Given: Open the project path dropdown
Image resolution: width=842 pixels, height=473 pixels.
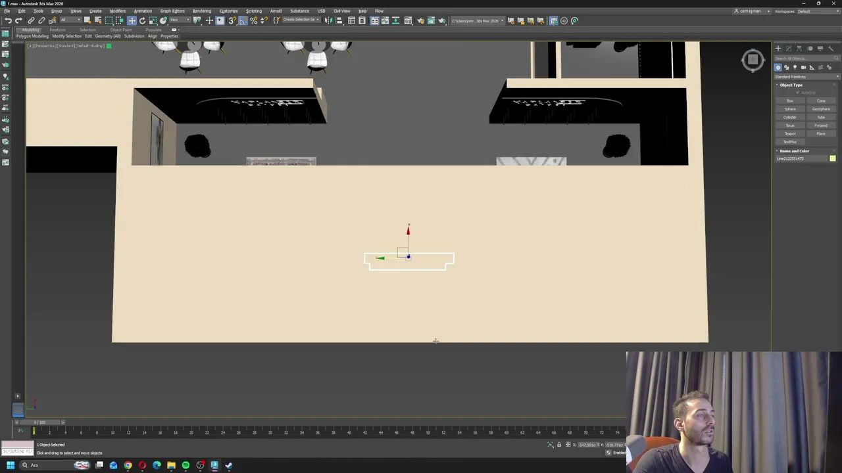Looking at the screenshot, I should click(x=477, y=20).
